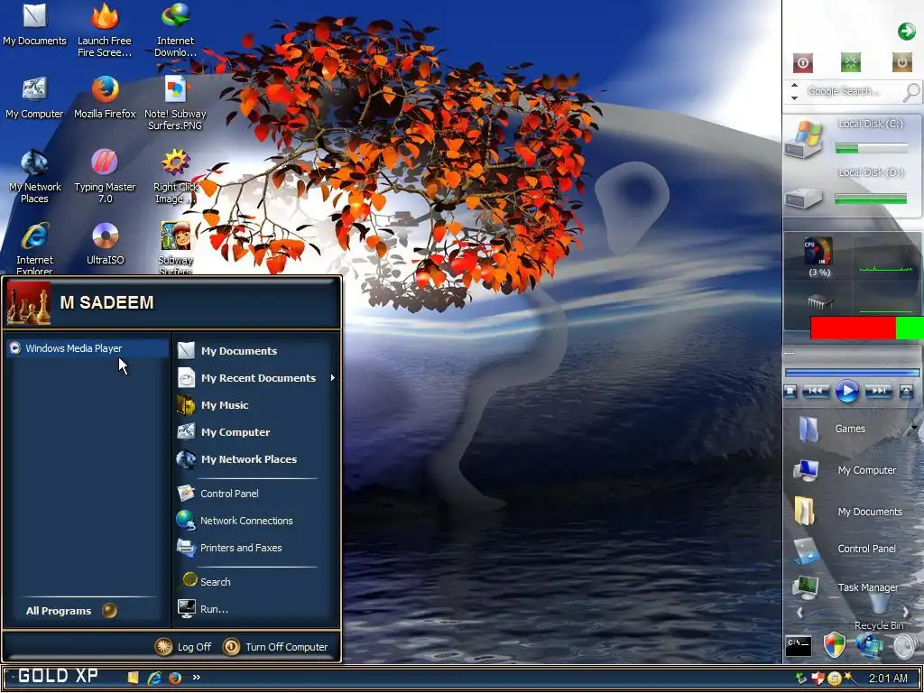This screenshot has width=924, height=693.
Task: Open Control Panel in sidebar launcher
Action: (845, 550)
